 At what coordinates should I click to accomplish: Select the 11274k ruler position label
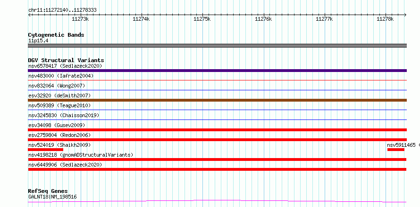141,19
